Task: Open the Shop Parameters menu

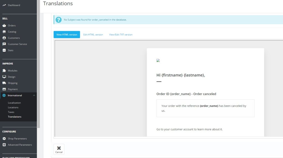Action: pos(17,138)
